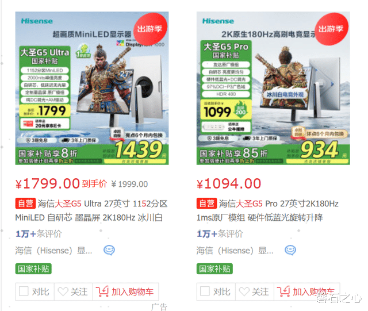
Task: Check 对比 box for G5 Ultra monitor
Action: tap(24, 291)
